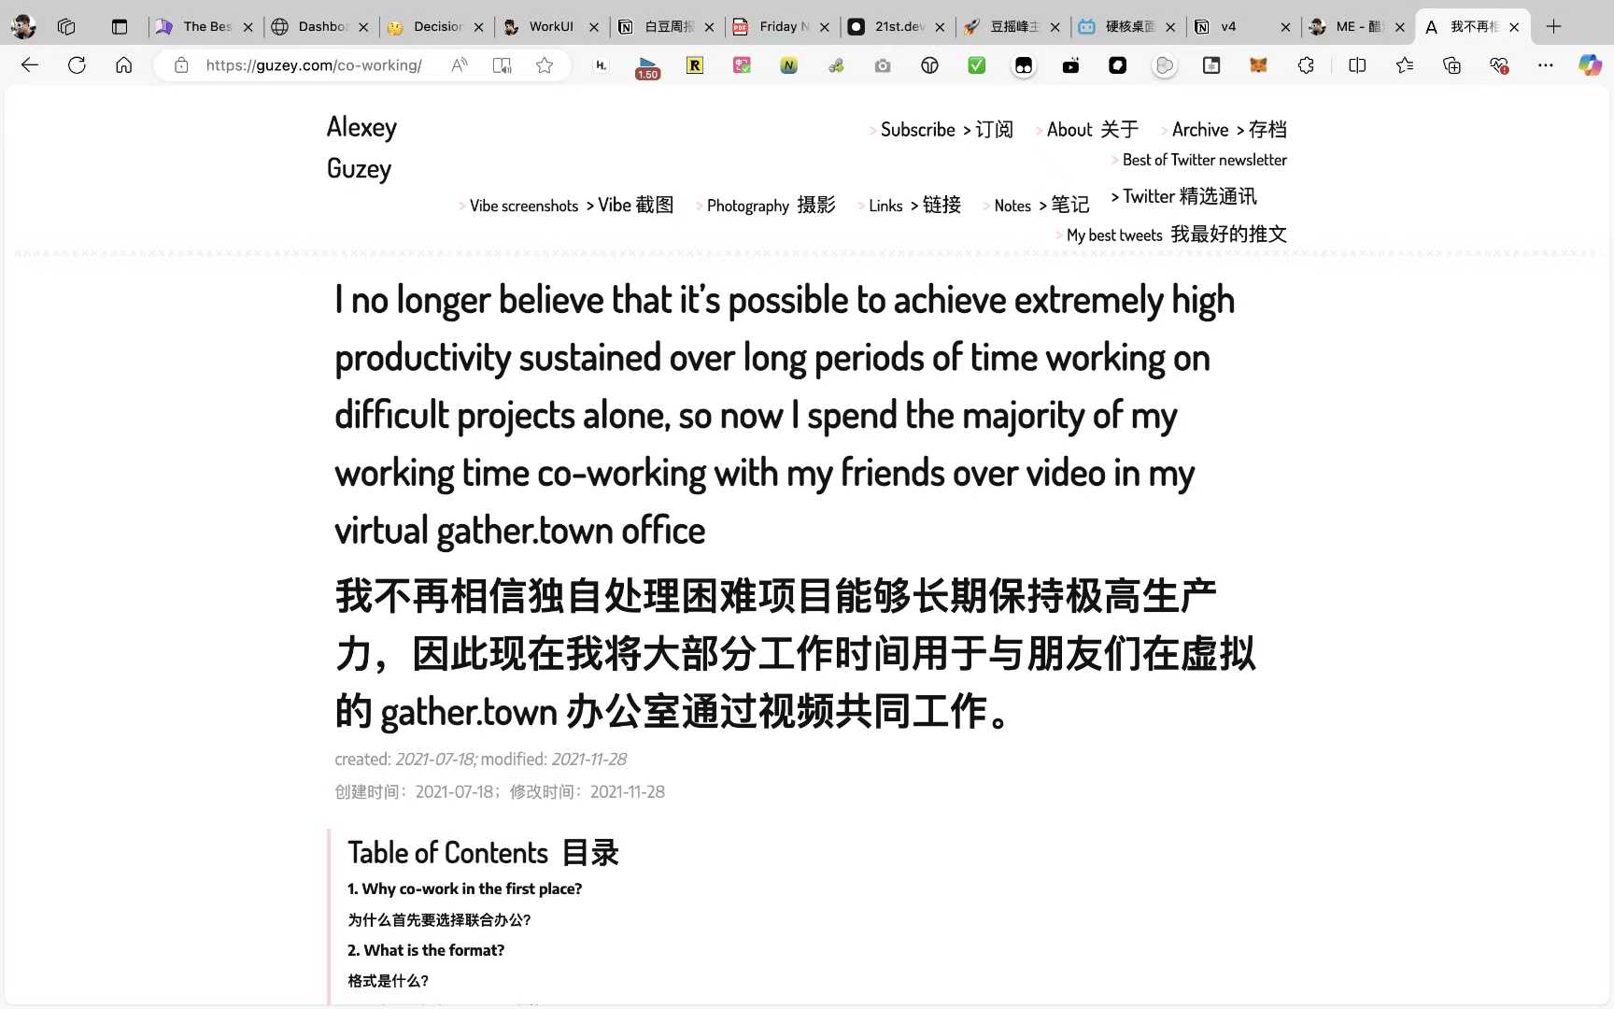This screenshot has height=1009, width=1614.
Task: Open the Collections panel
Action: (1451, 65)
